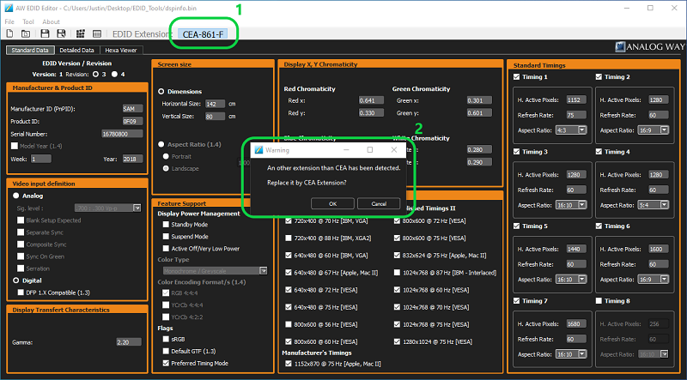Expand Timing 2 Aspect Ratio dropdown
The height and width of the screenshot is (380, 687).
(x=647, y=130)
